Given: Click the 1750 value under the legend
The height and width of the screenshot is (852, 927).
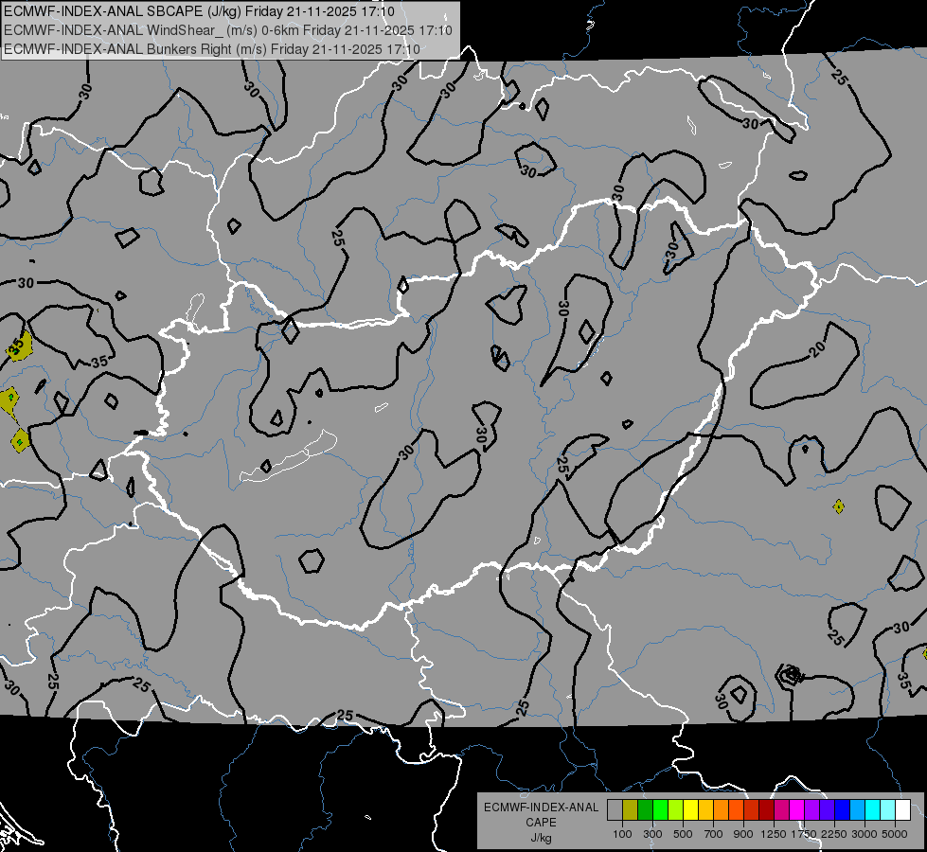Looking at the screenshot, I should pos(804,834).
